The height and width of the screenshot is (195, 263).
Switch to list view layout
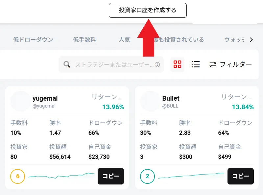point(196,64)
